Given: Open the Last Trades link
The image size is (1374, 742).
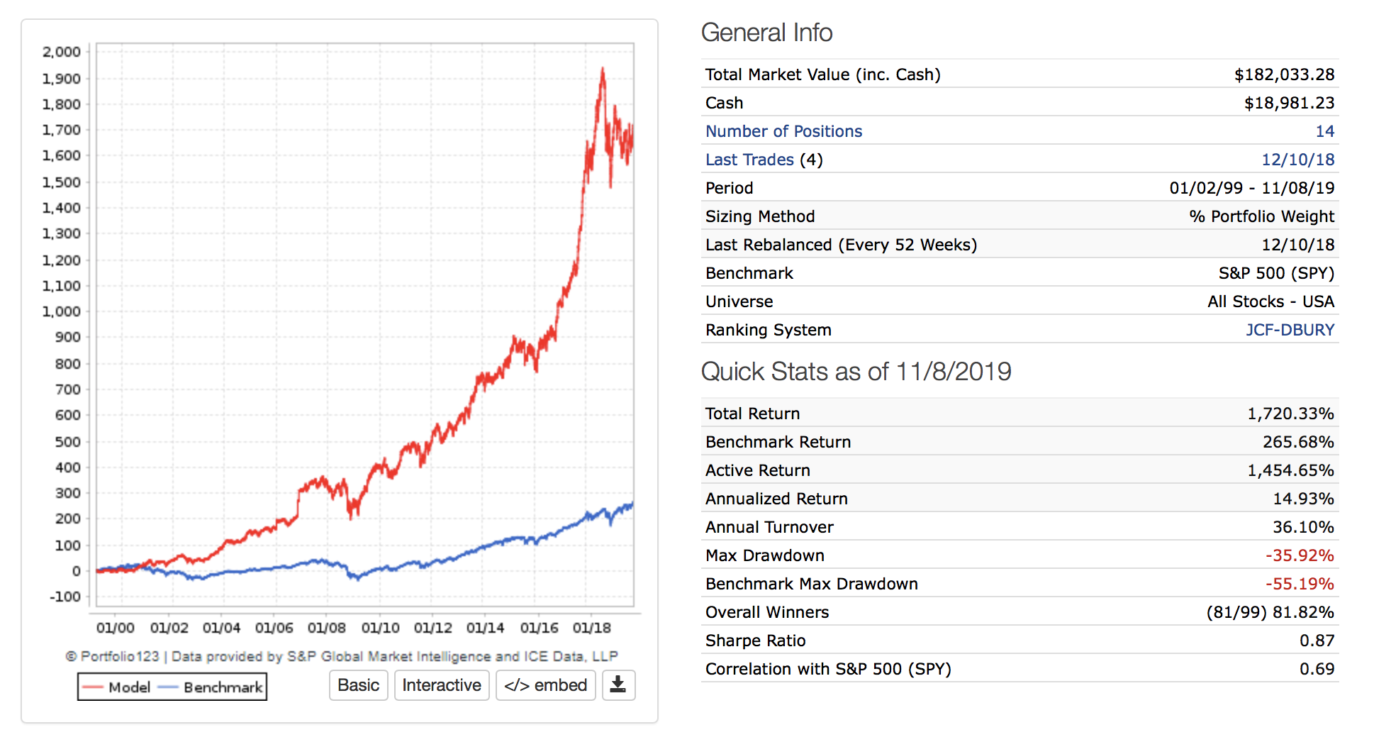Looking at the screenshot, I should (x=749, y=160).
